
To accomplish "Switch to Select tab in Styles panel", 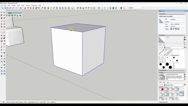I will coord(160,82).
